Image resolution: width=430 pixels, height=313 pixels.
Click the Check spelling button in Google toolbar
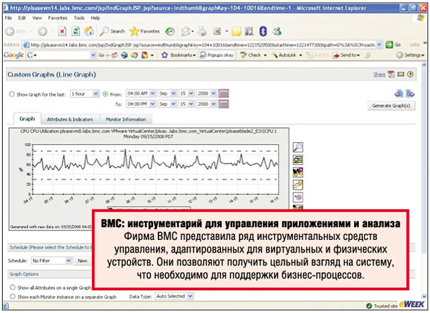pos(253,55)
